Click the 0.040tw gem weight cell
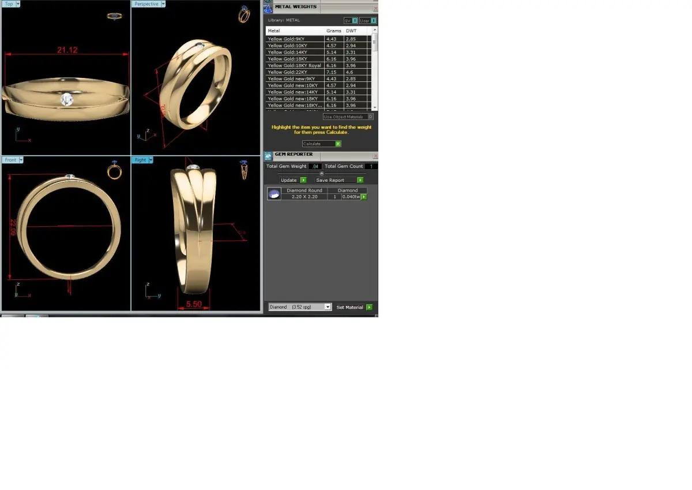This screenshot has height=490, width=692. click(351, 197)
